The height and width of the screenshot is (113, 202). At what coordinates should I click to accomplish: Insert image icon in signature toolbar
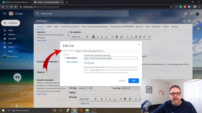(x=117, y=37)
